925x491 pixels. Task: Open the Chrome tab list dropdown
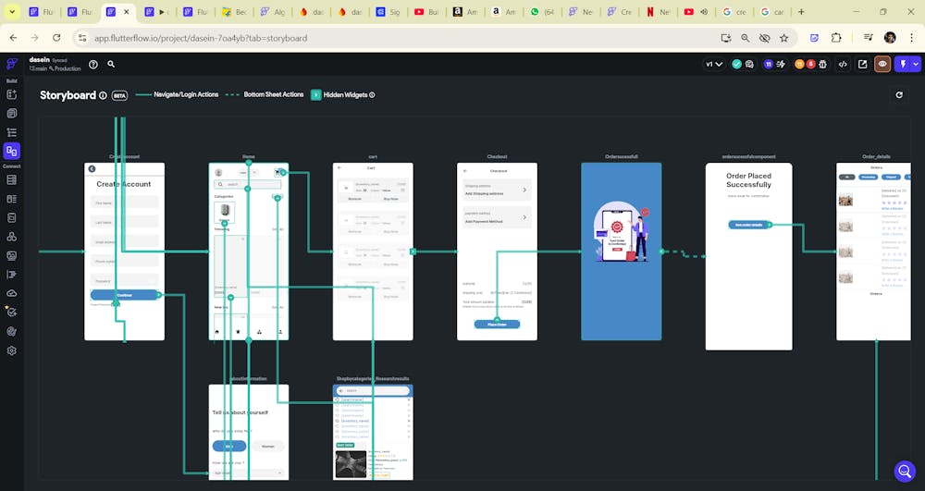point(13,12)
